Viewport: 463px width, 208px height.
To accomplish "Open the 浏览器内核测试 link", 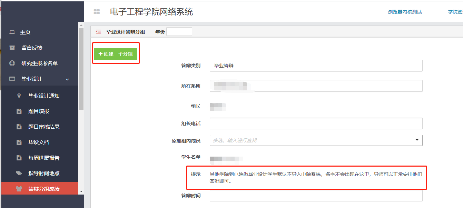I will [x=405, y=12].
